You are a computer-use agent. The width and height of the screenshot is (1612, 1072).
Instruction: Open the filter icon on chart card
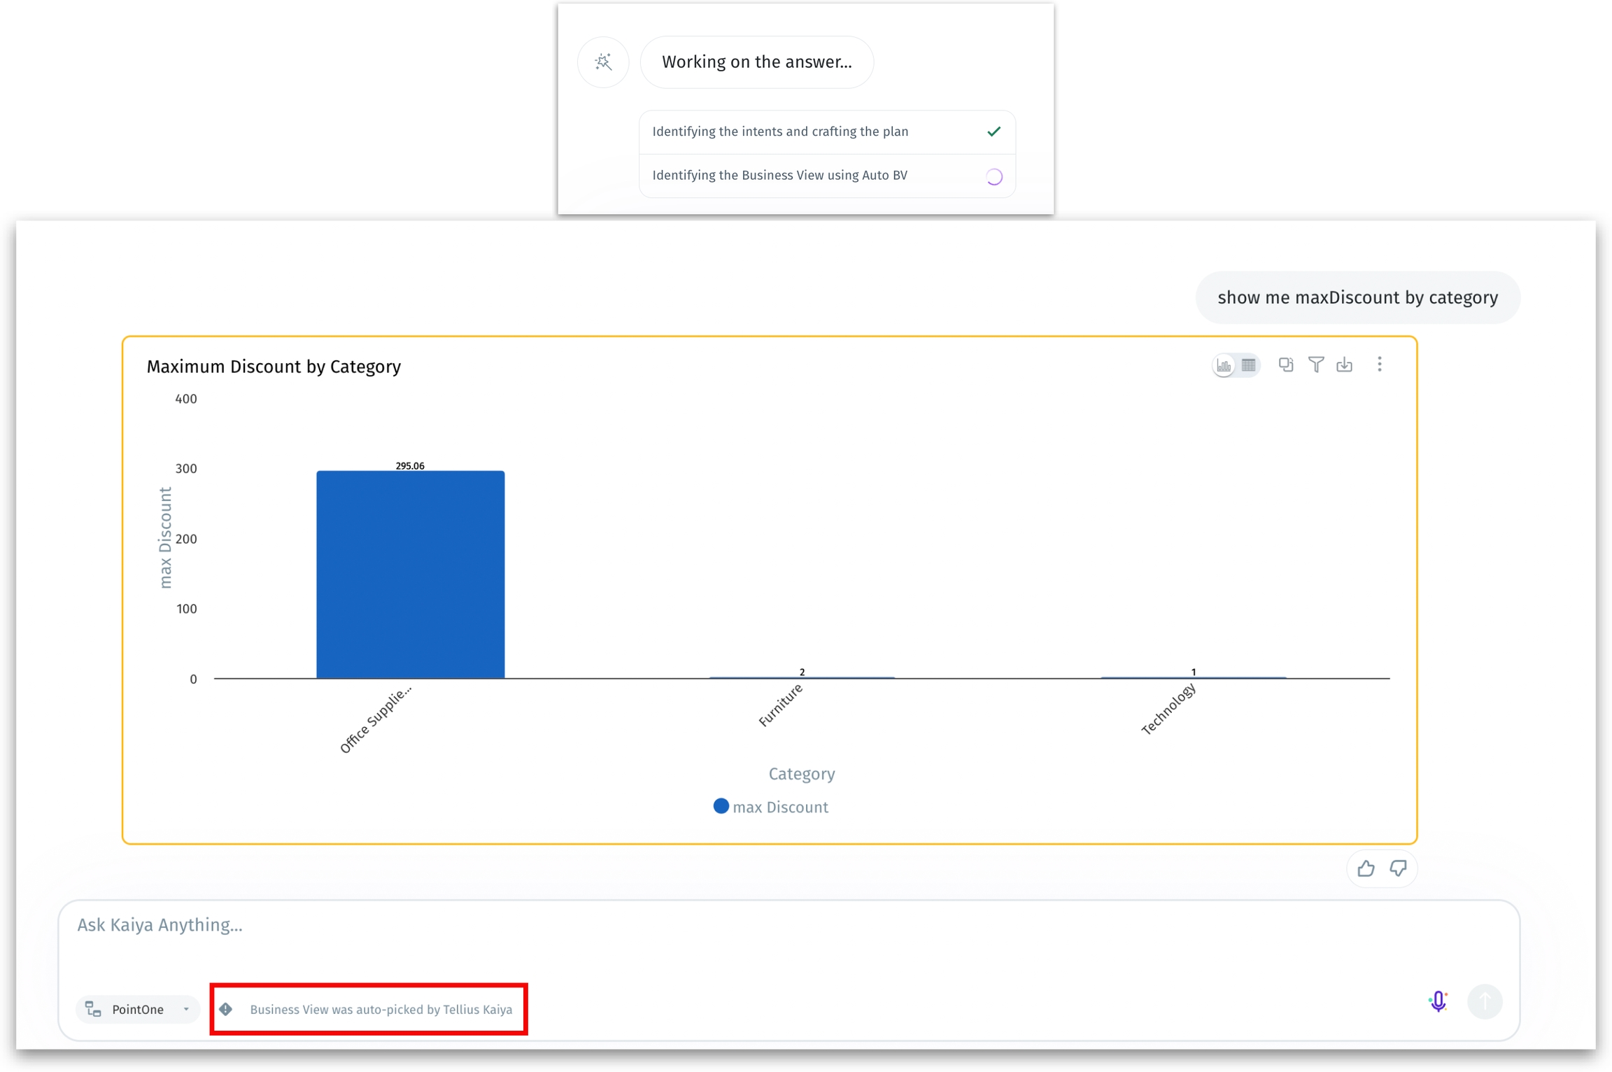1315,365
